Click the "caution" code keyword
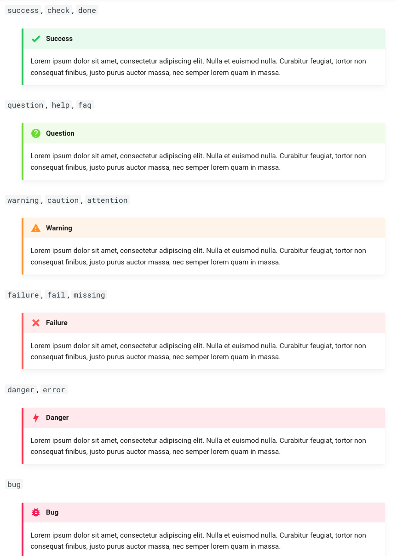 point(63,200)
